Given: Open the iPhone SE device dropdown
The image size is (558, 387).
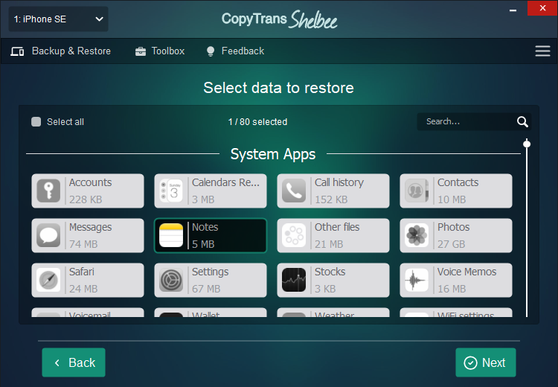Looking at the screenshot, I should coord(58,19).
